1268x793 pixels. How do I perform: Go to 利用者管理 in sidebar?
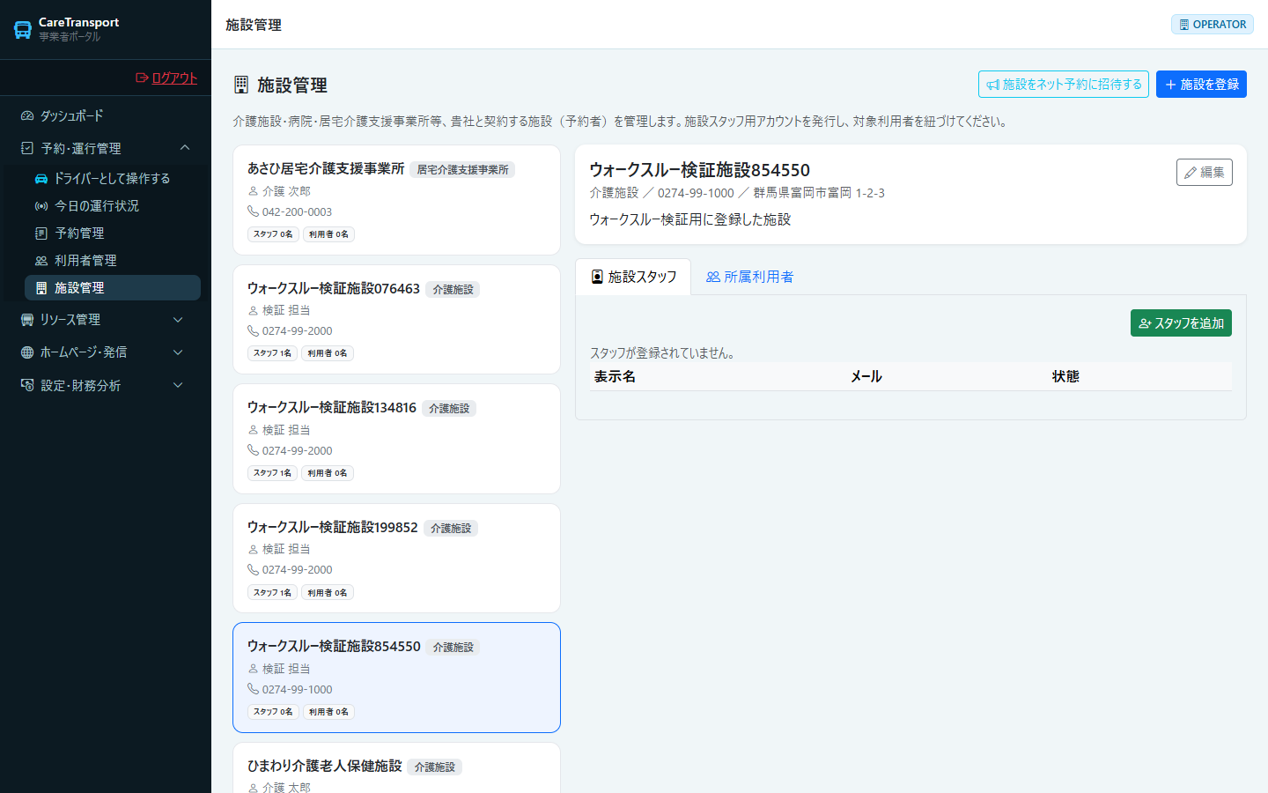[x=113, y=260]
